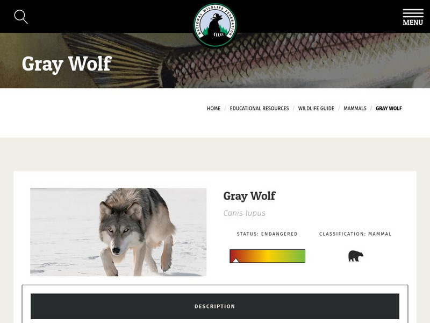
Task: Click the MENU text in header
Action: pyautogui.click(x=413, y=23)
